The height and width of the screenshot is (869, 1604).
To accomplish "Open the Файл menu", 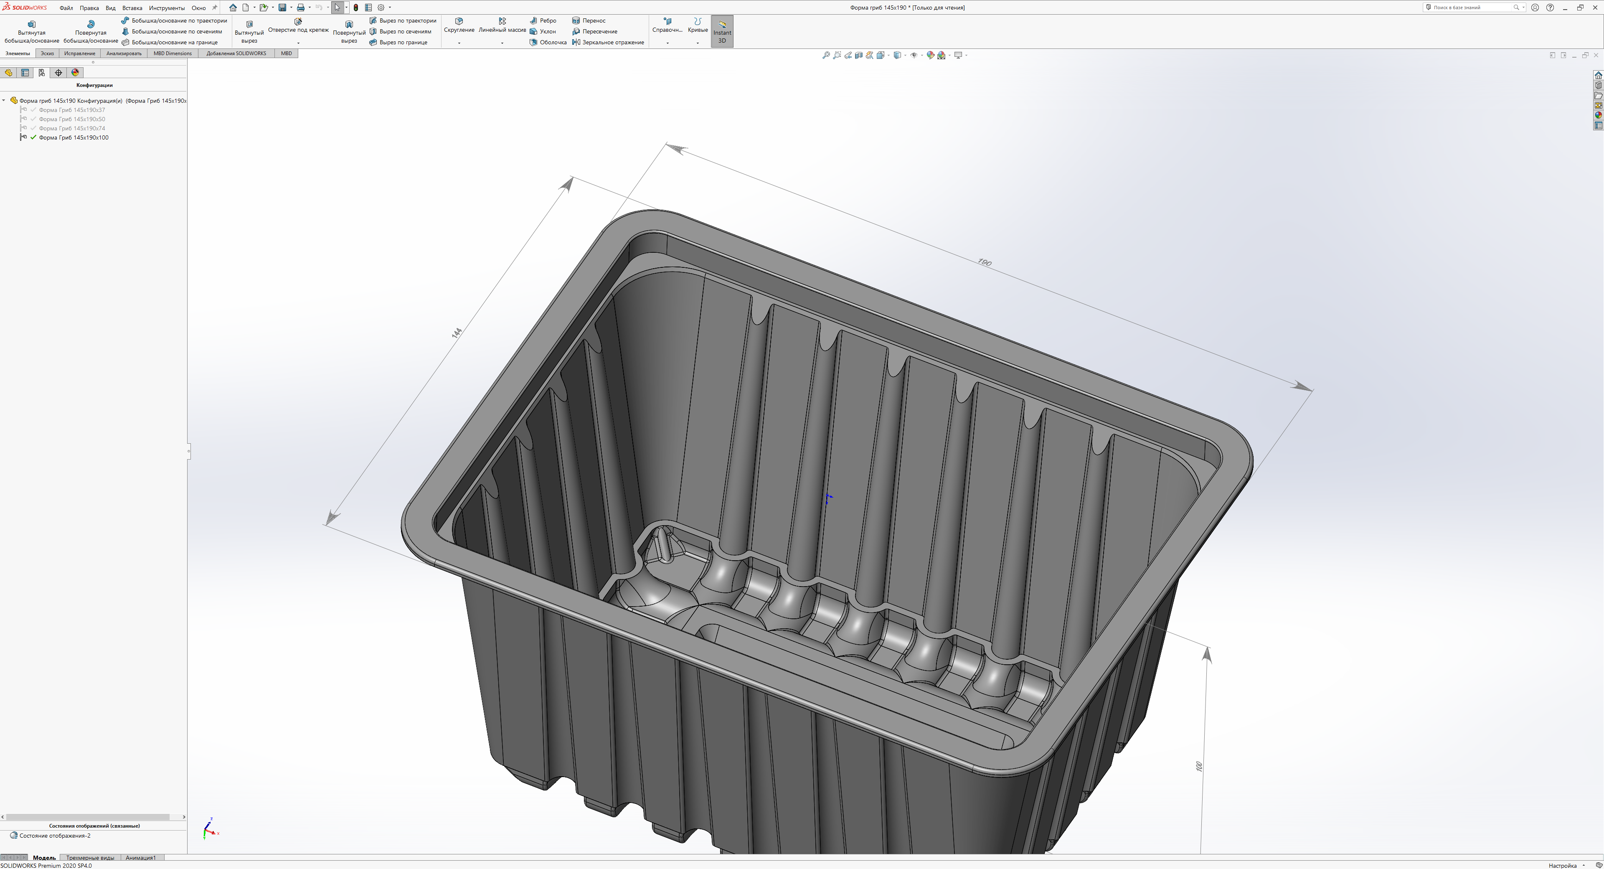I will pyautogui.click(x=66, y=8).
